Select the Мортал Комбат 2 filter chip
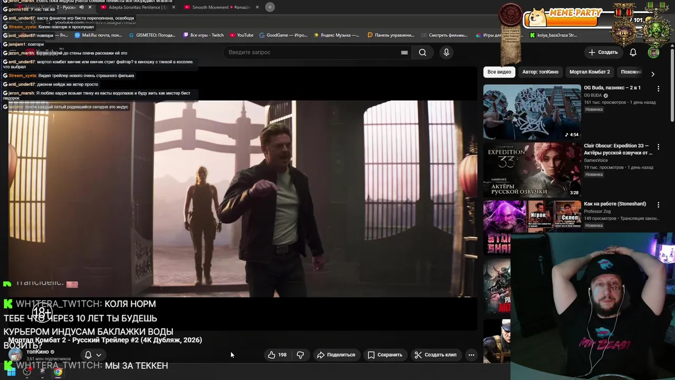The image size is (675, 380). point(590,72)
